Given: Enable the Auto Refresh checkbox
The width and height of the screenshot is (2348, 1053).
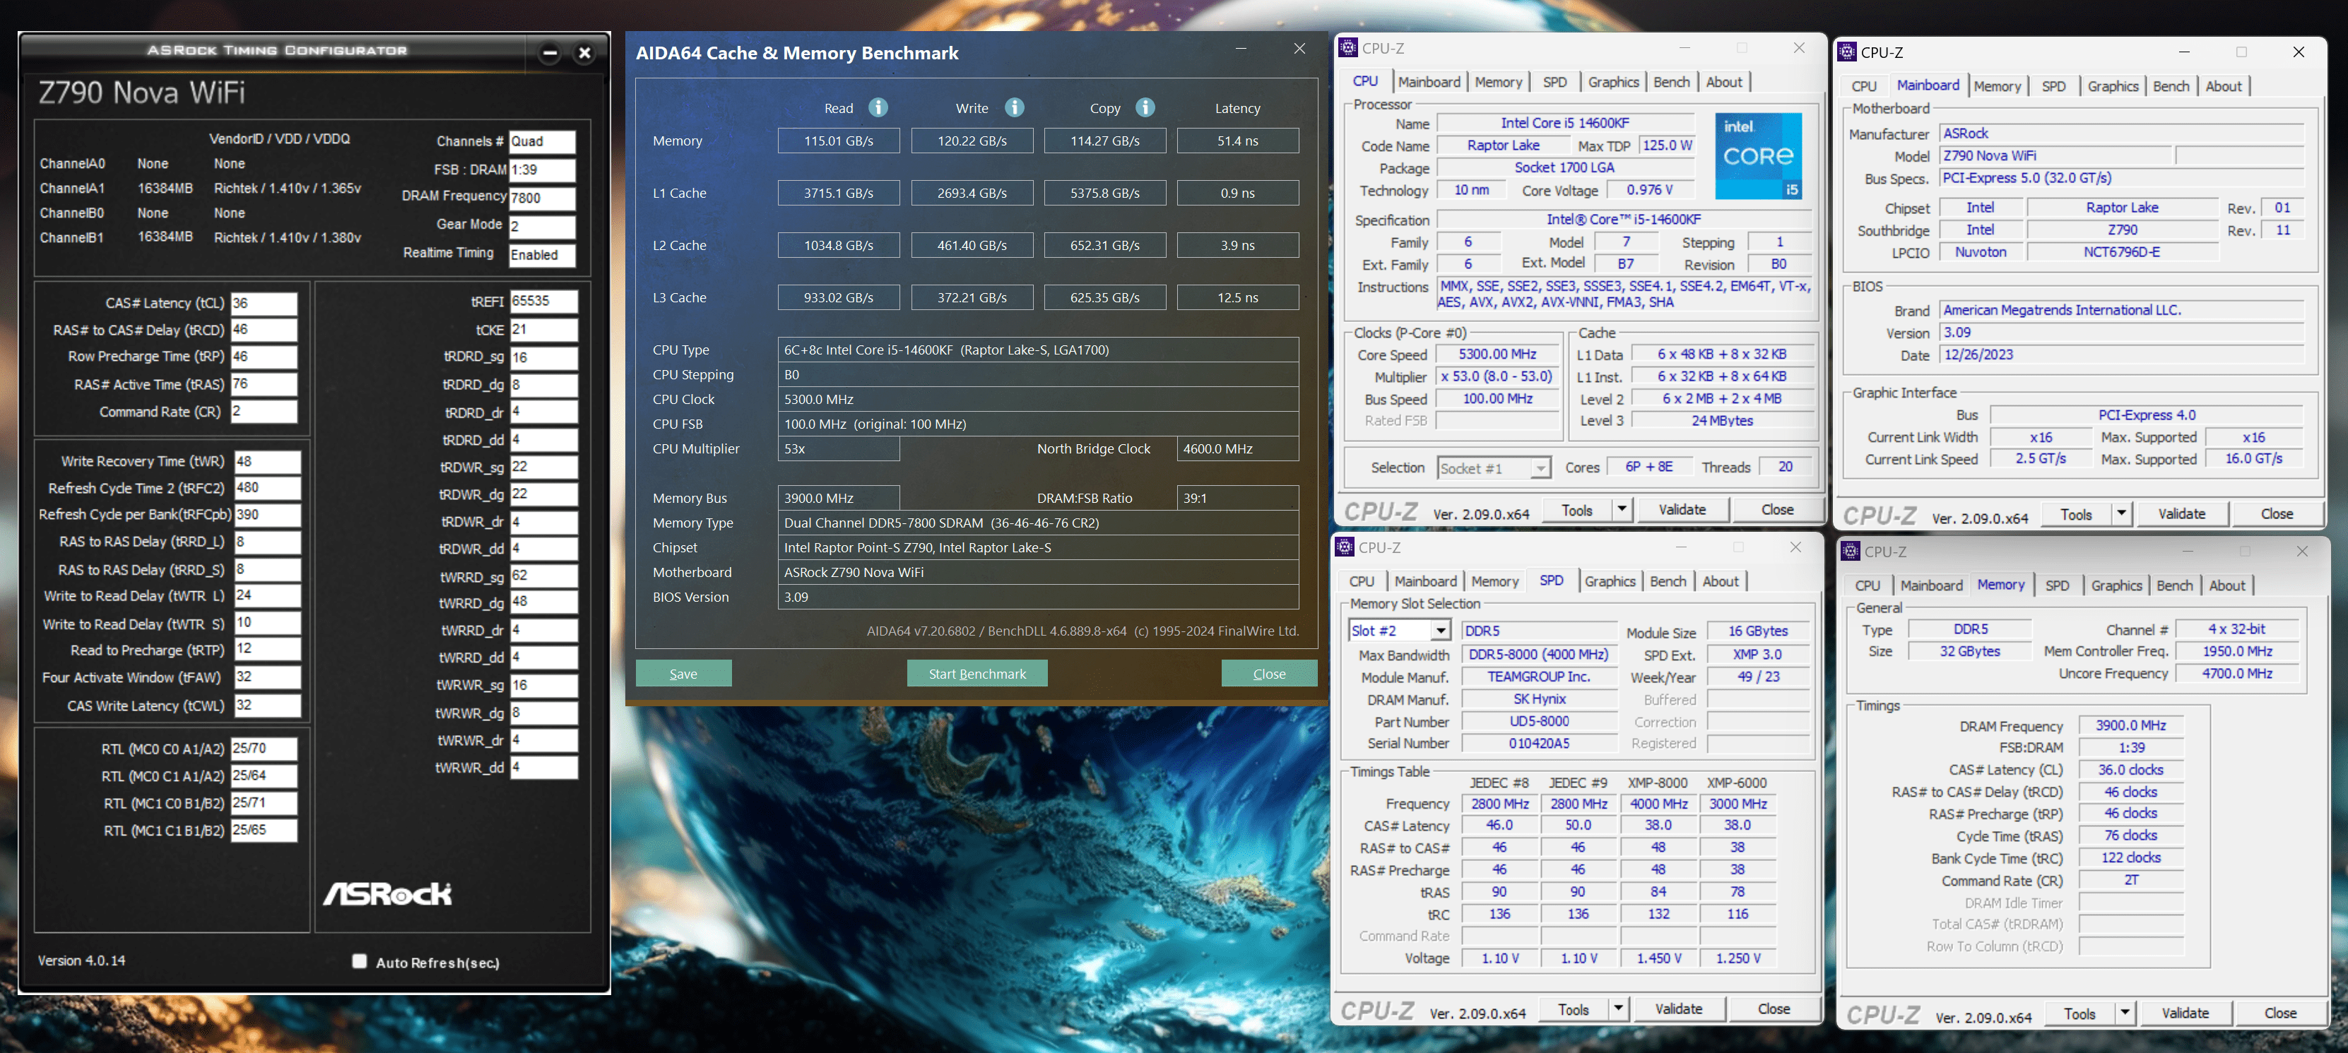Looking at the screenshot, I should click(359, 961).
